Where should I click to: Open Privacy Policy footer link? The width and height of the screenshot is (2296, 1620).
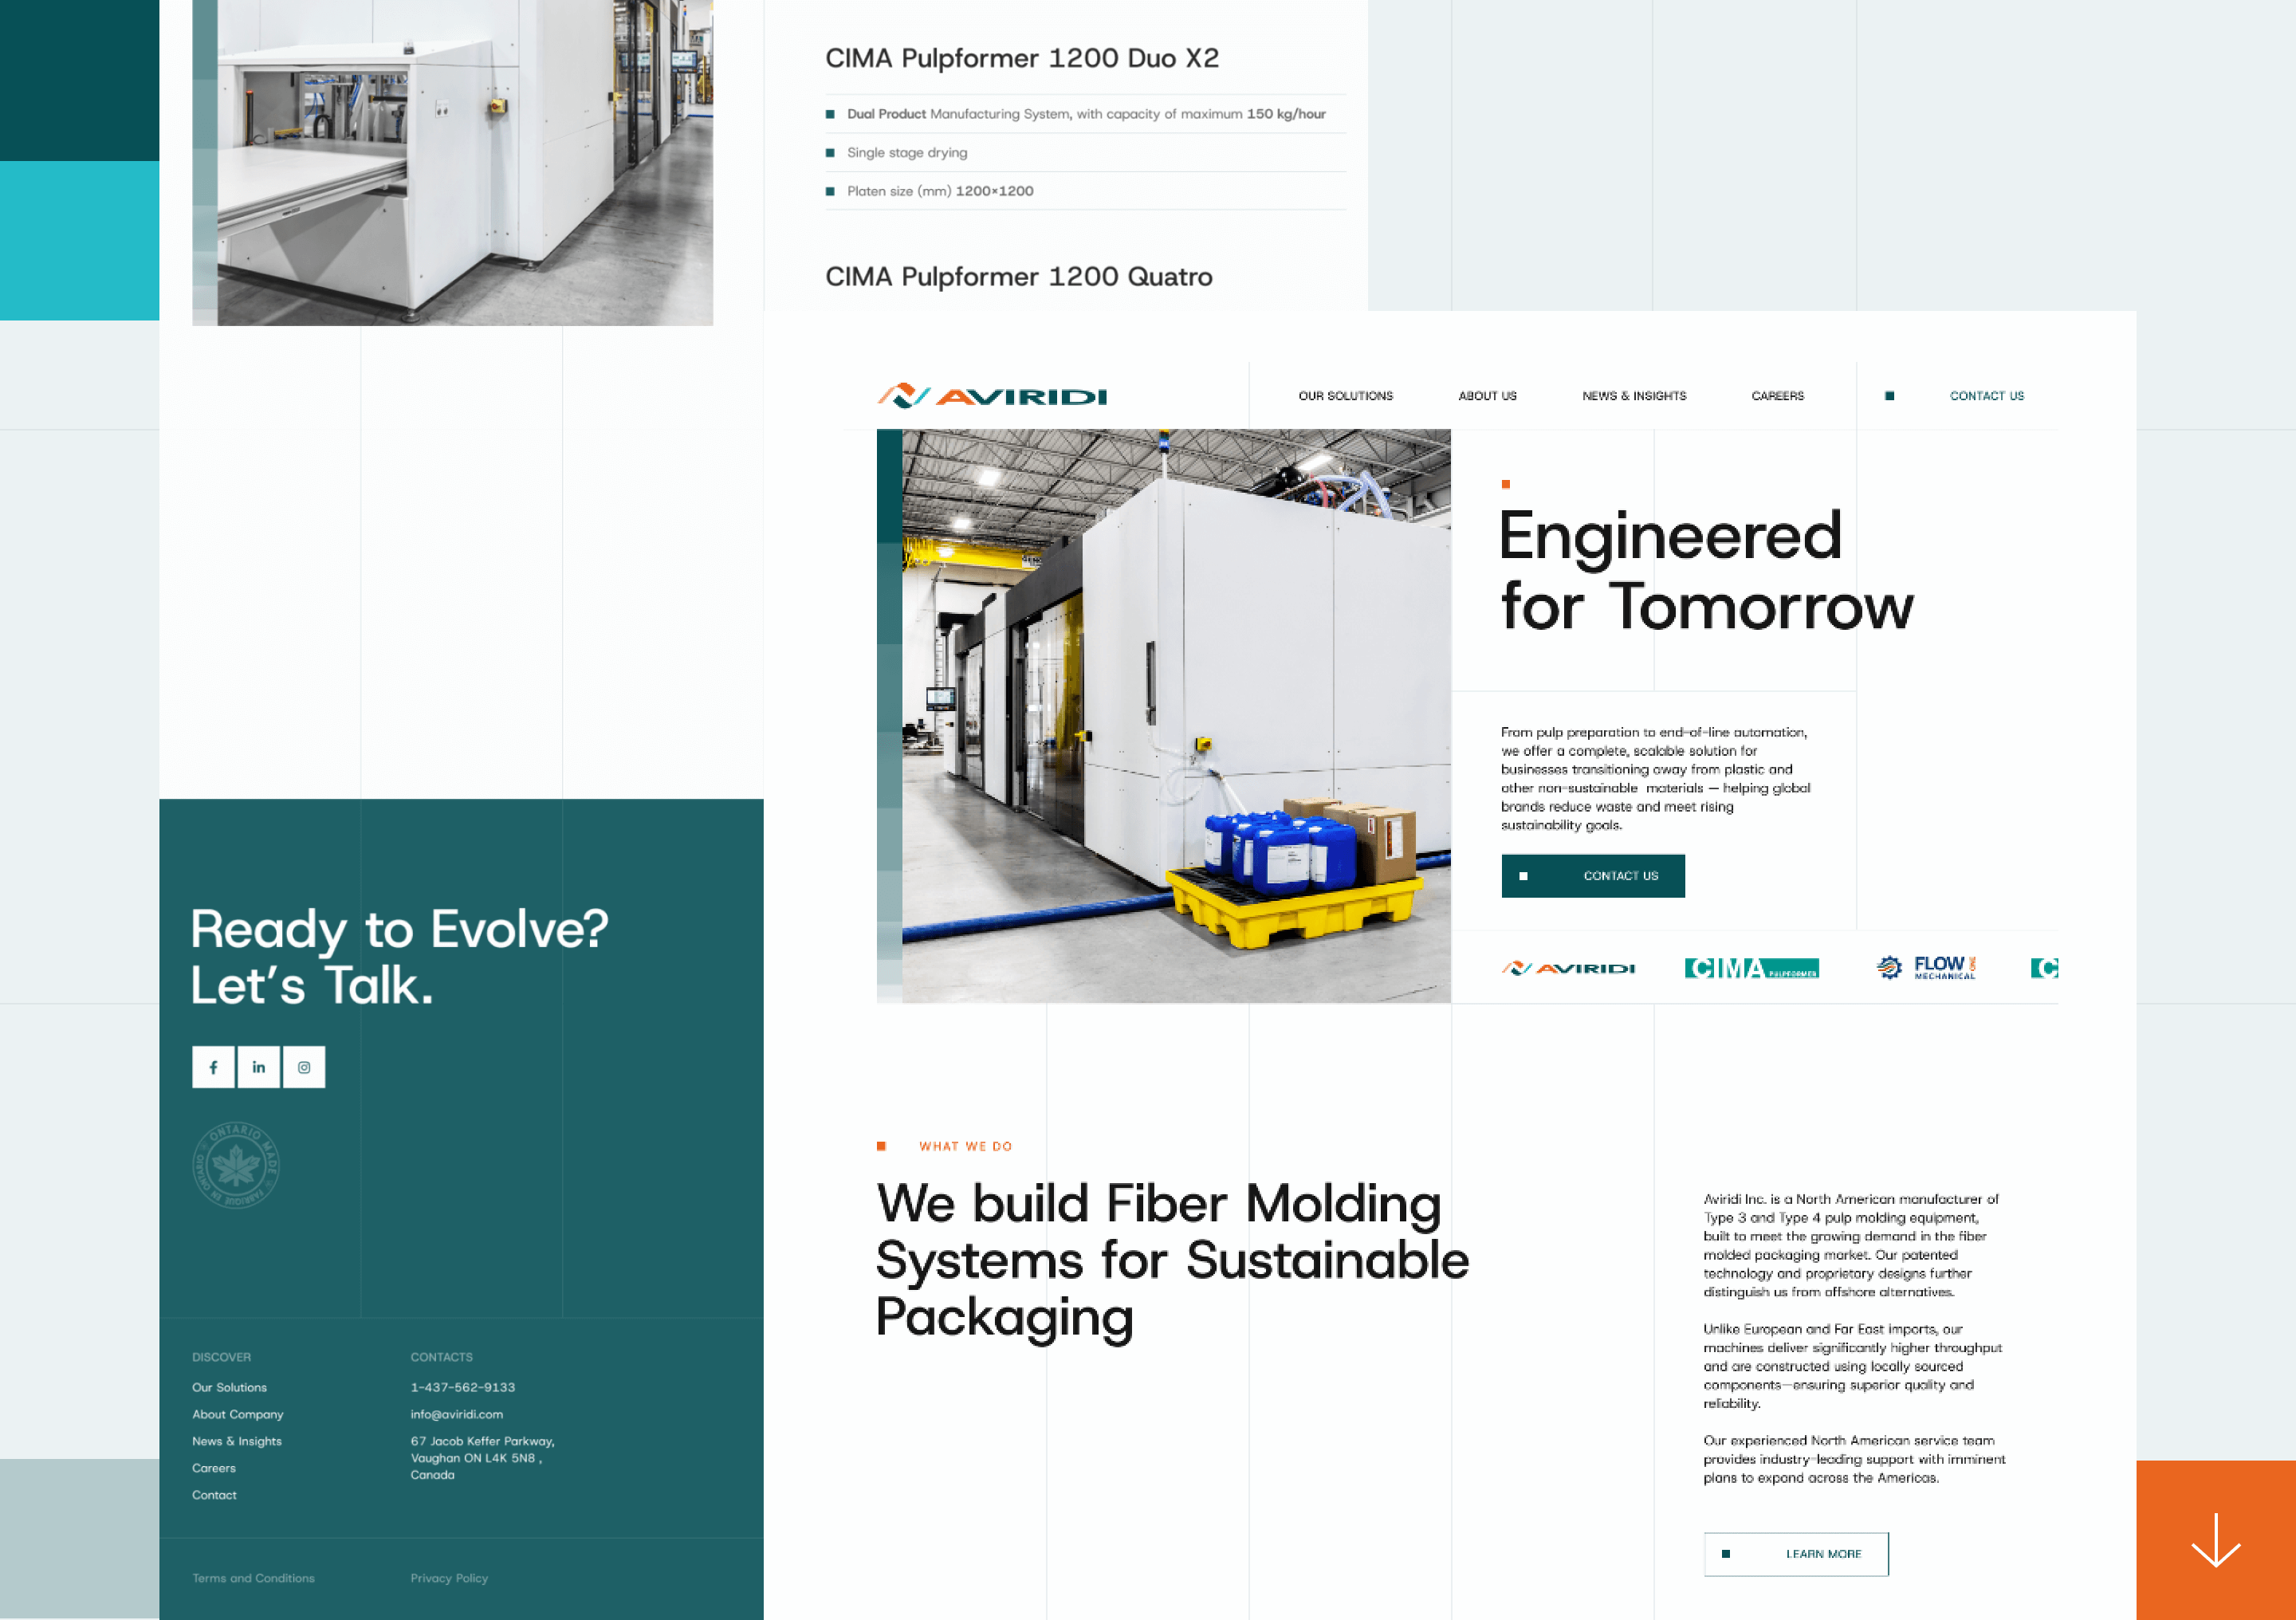point(449,1578)
